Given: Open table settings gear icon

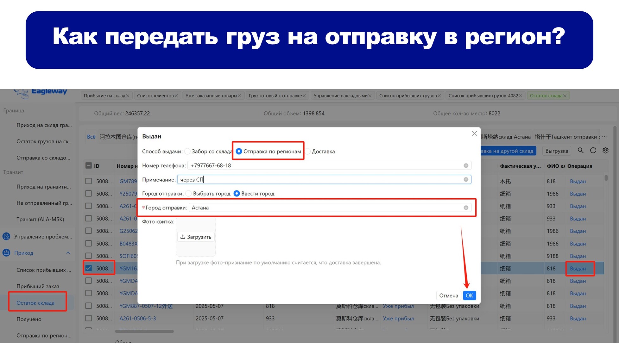Looking at the screenshot, I should [x=605, y=151].
